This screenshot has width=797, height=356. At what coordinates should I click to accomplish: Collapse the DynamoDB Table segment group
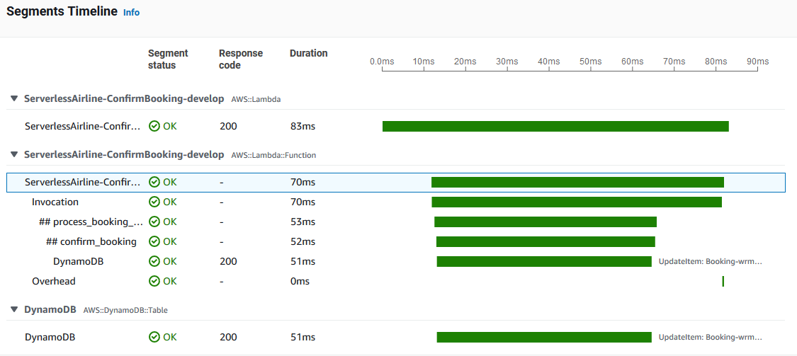pyautogui.click(x=14, y=309)
